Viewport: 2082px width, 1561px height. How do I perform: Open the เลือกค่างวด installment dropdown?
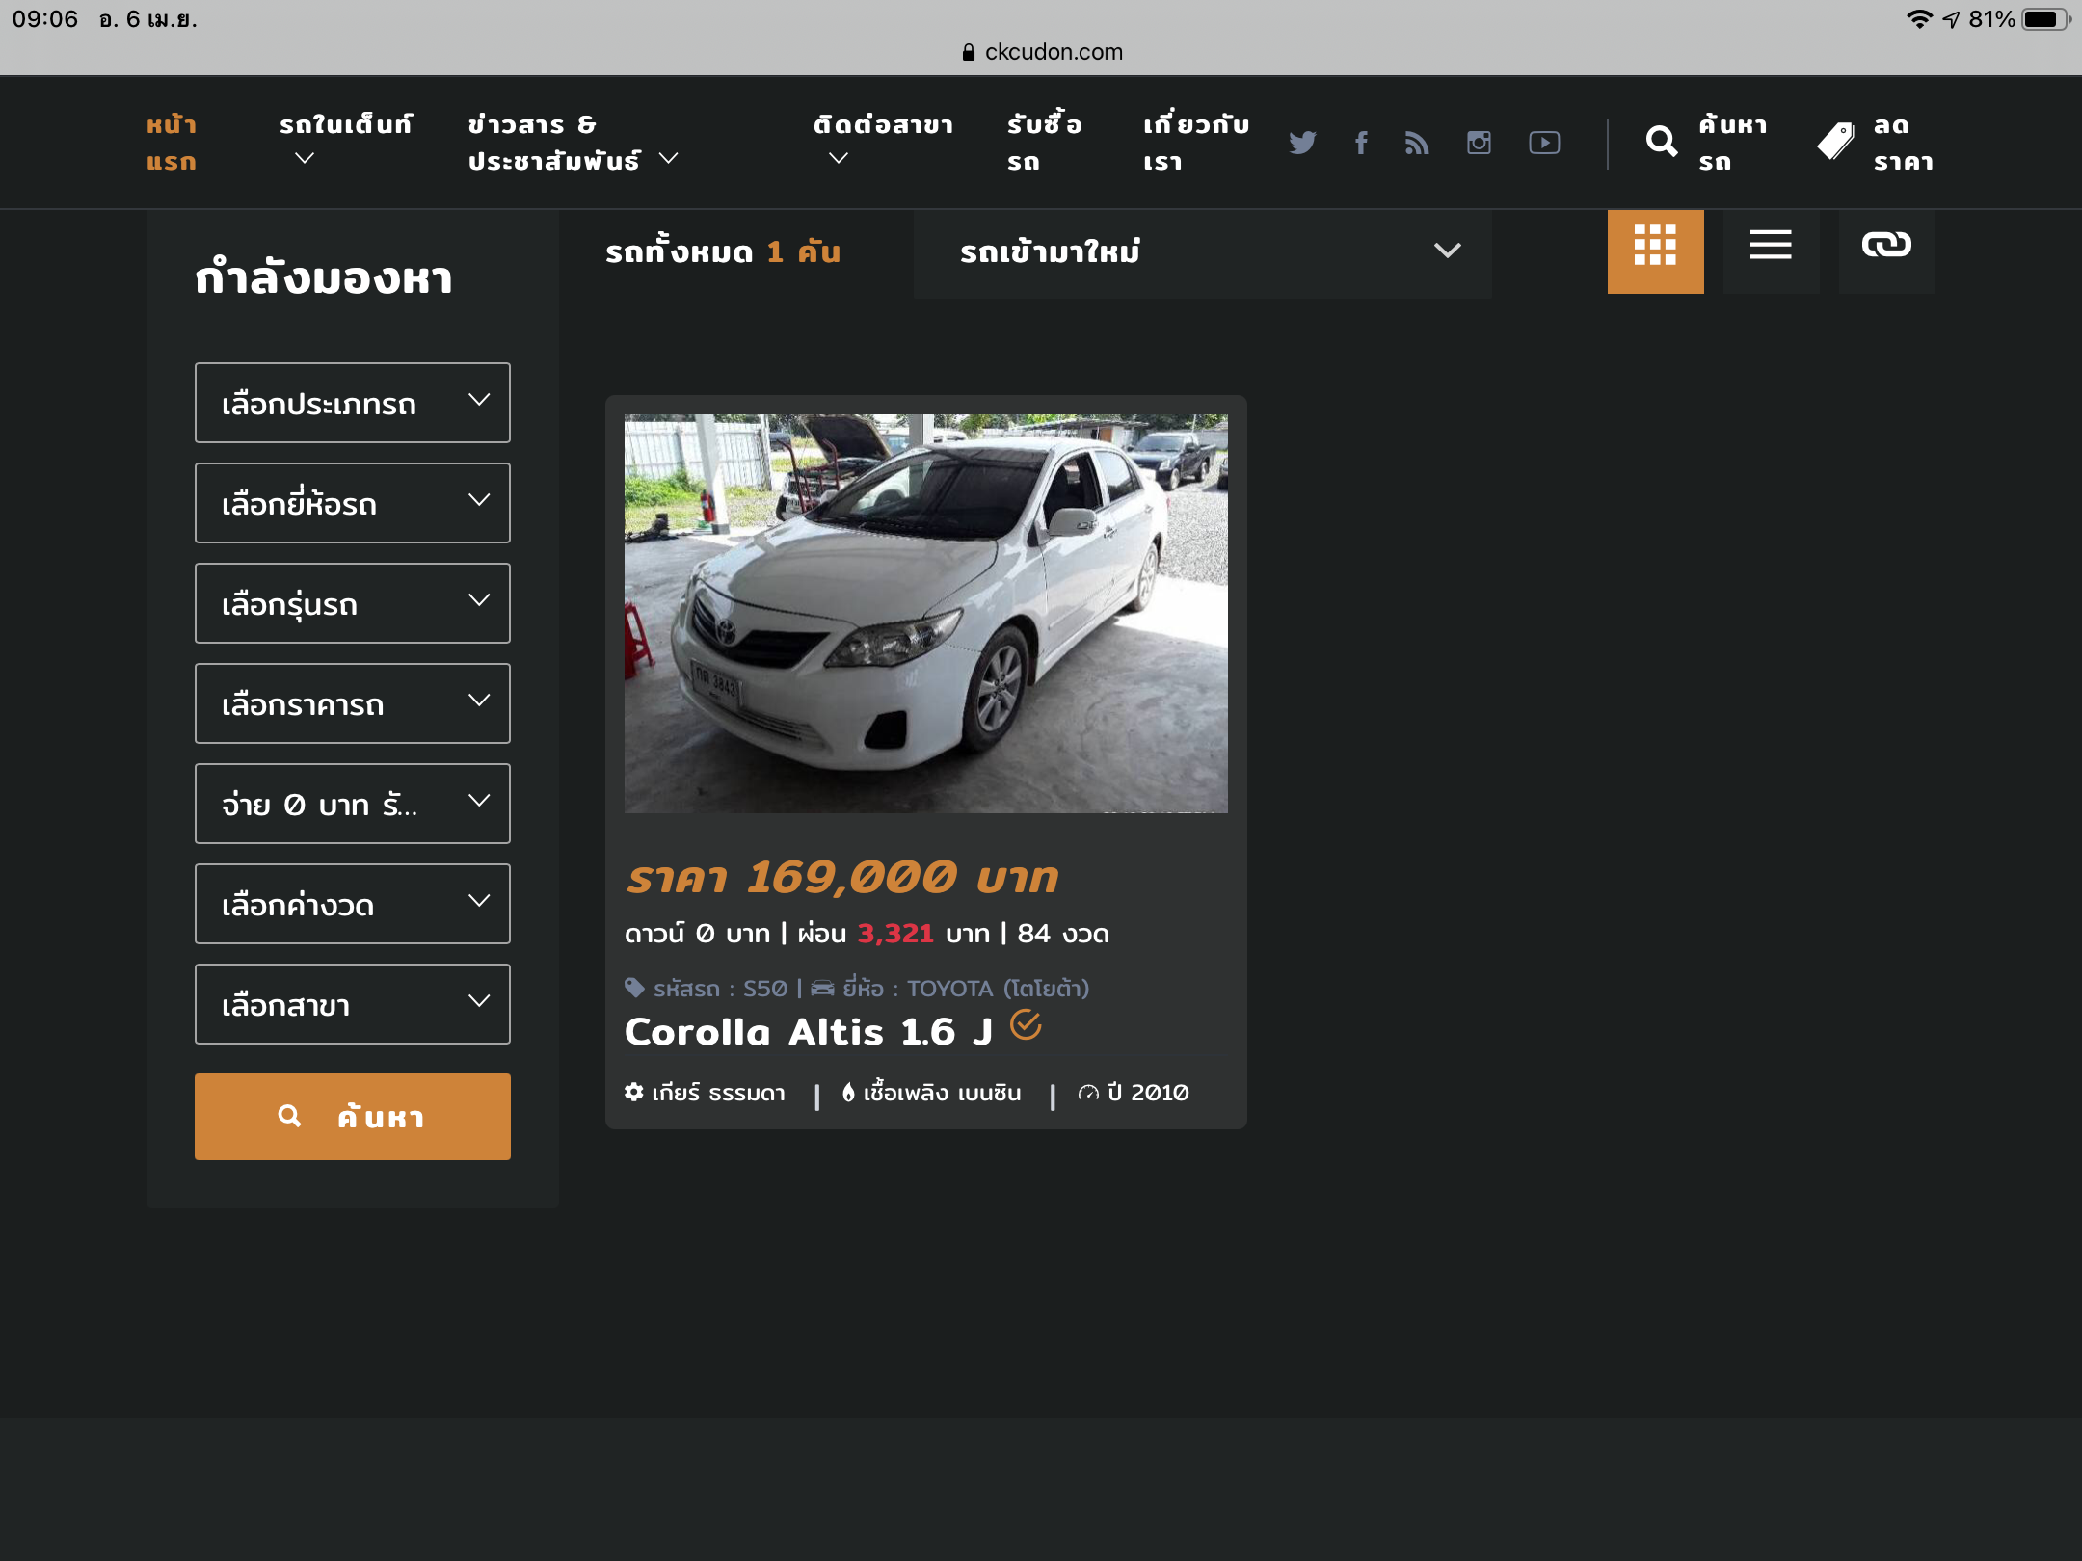click(352, 904)
